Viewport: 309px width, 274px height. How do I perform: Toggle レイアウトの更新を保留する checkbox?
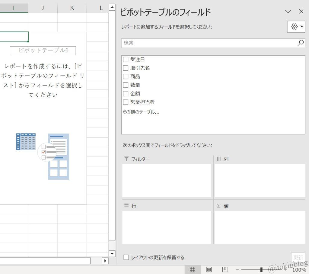[x=126, y=257]
